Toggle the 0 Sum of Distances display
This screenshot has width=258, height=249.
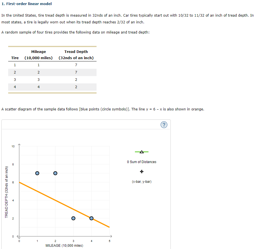(x=142, y=162)
